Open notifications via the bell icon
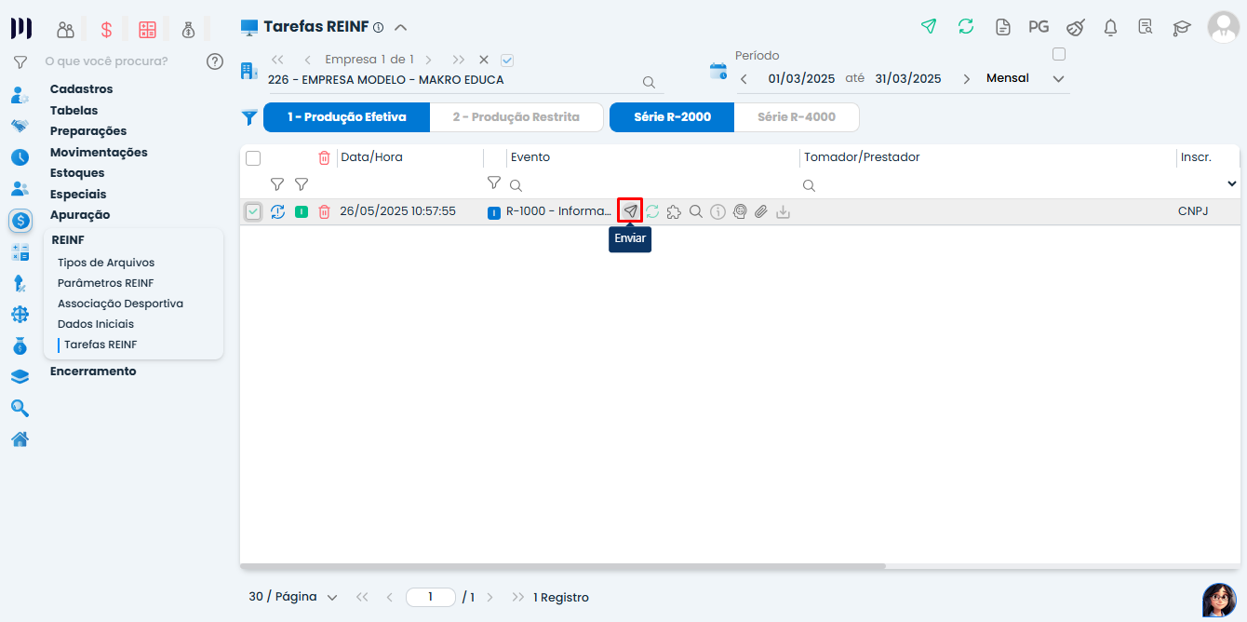Screen dimensions: 1247x622 pyautogui.click(x=1110, y=28)
